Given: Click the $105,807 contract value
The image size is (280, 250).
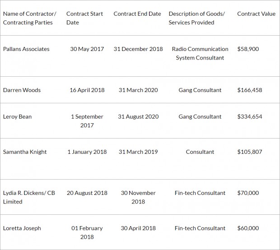Looking at the screenshot, I should [250, 152].
